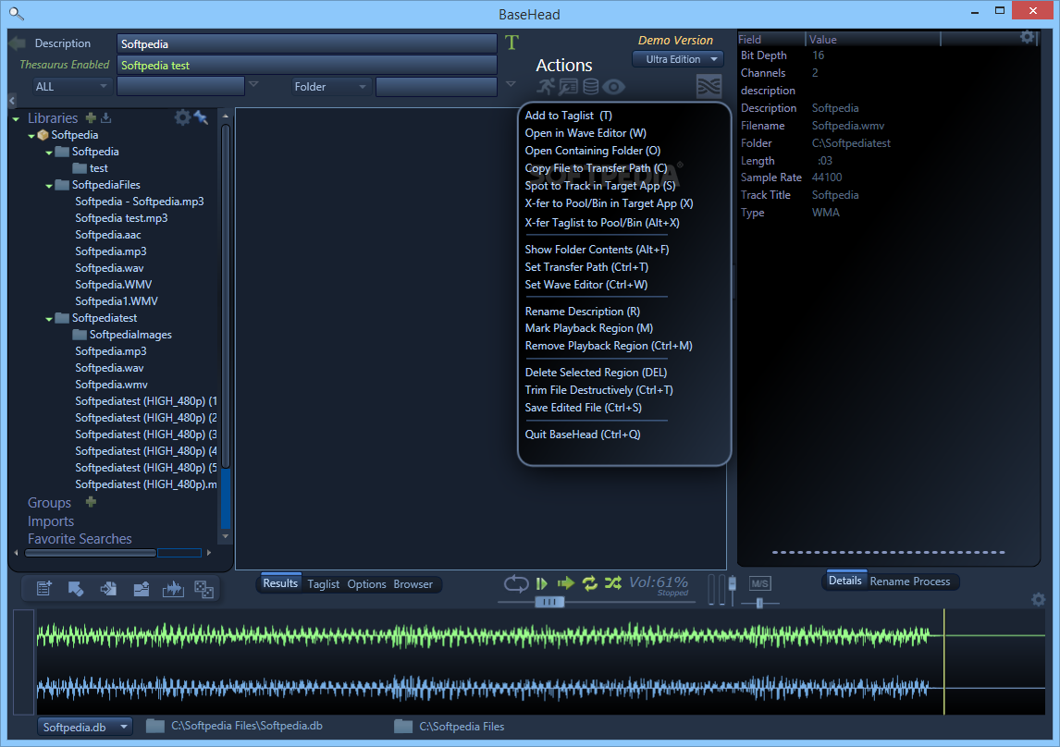Screen dimensions: 1060x747
Task: Add a new group with plus icon
Action: [92, 502]
